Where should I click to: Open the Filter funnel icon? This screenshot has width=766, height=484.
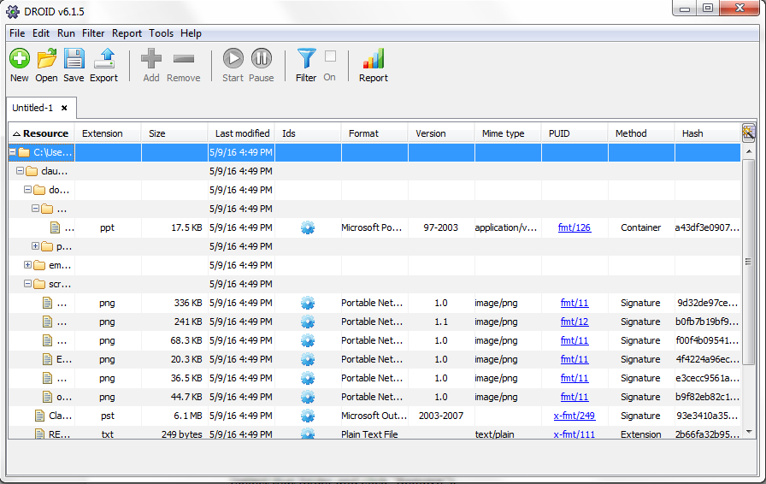[306, 59]
